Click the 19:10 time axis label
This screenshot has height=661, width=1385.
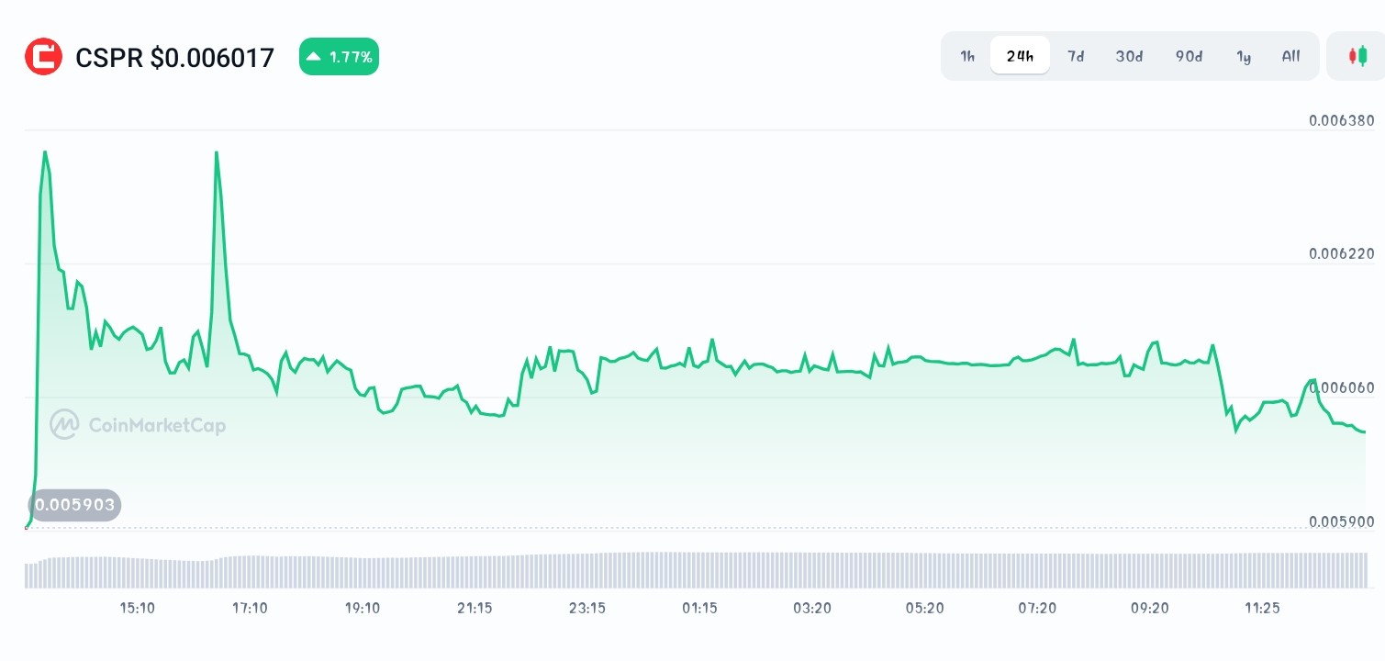363,608
